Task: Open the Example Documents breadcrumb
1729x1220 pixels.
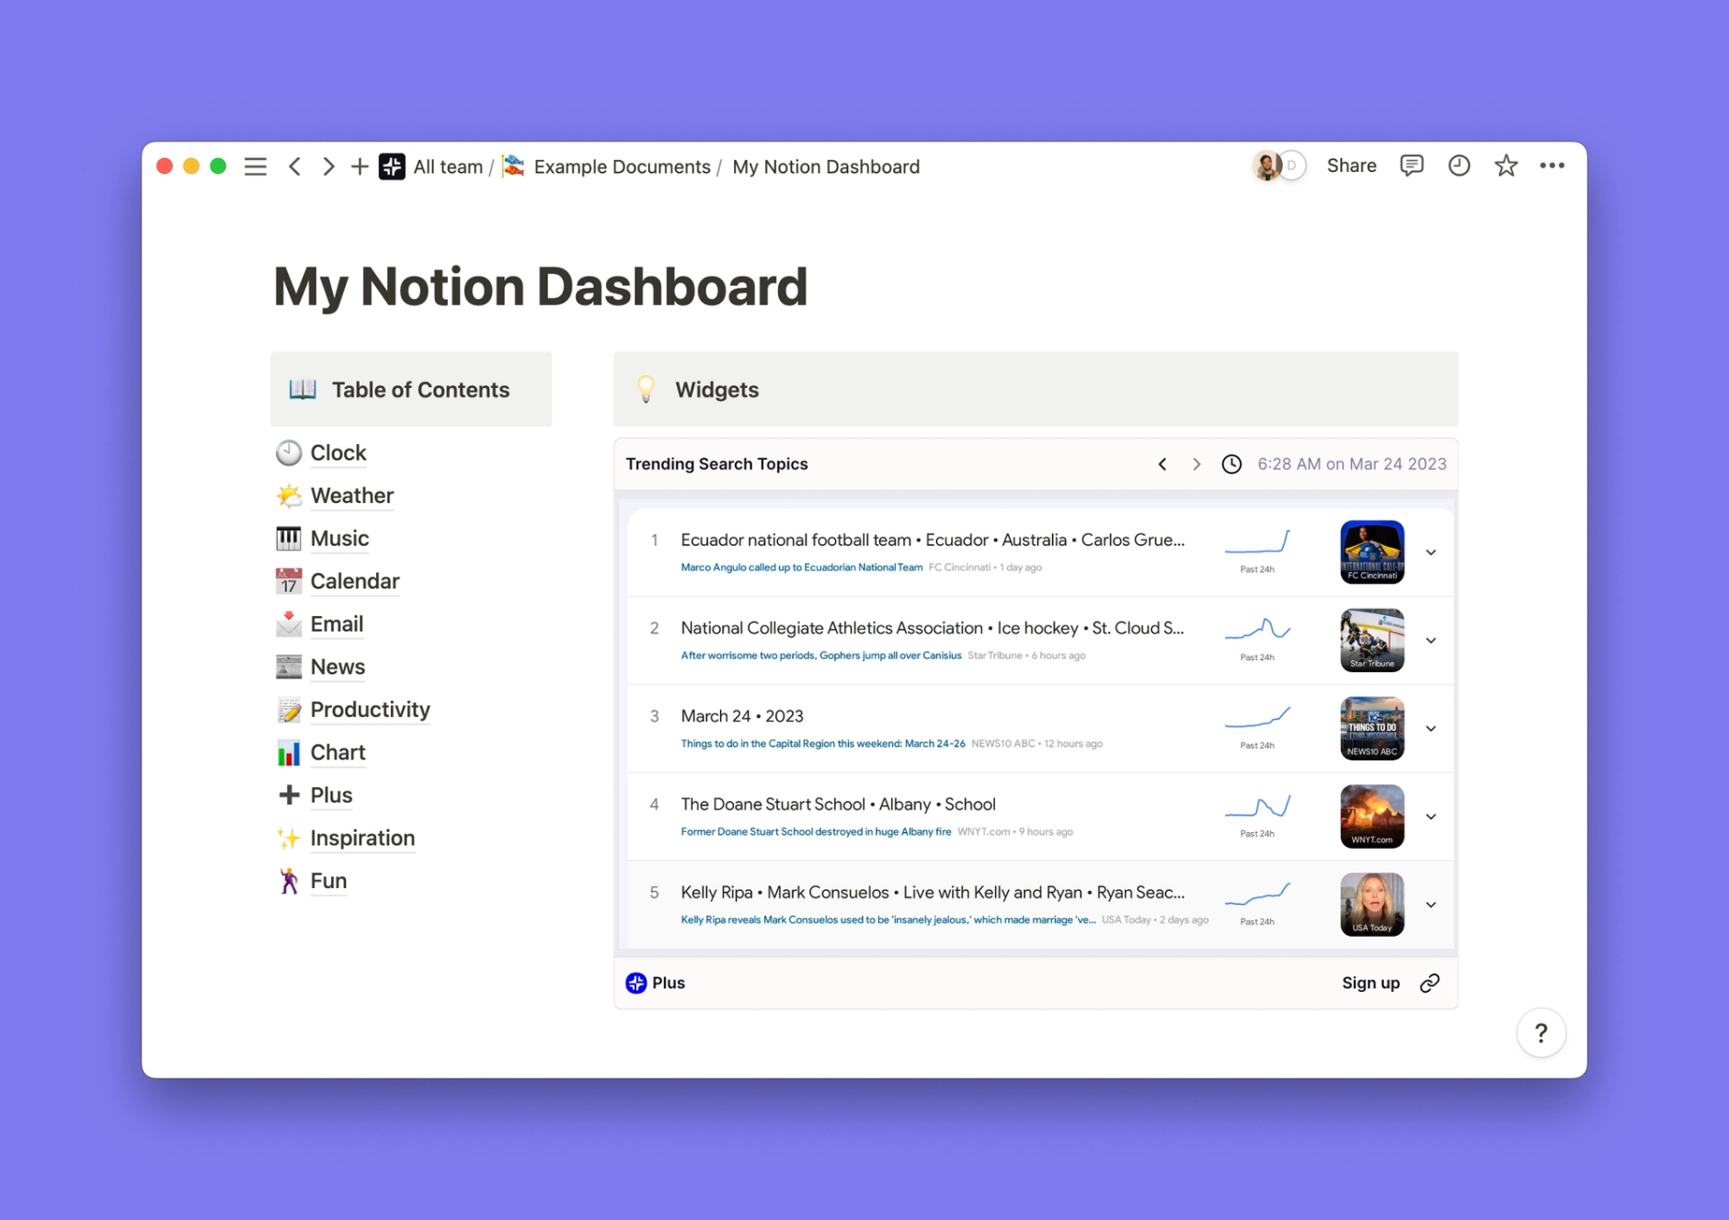Action: (x=622, y=166)
